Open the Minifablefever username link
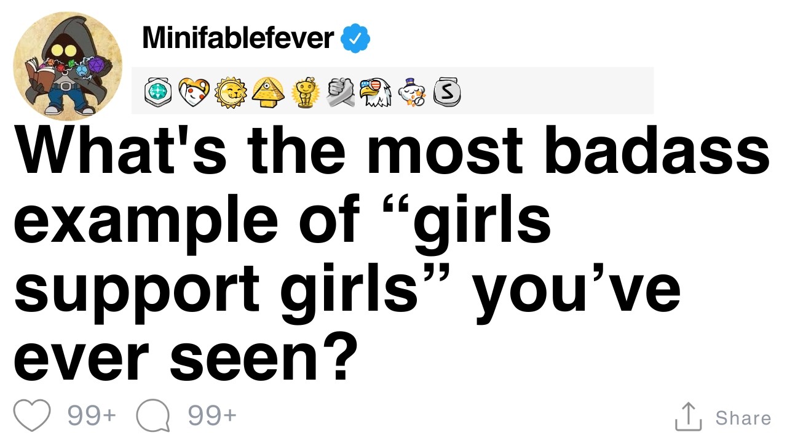The height and width of the screenshot is (443, 787). [238, 38]
